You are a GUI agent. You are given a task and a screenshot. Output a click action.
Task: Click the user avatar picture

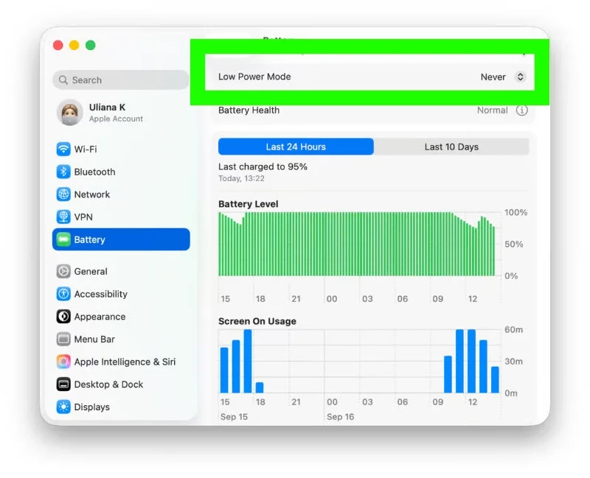[x=69, y=113]
